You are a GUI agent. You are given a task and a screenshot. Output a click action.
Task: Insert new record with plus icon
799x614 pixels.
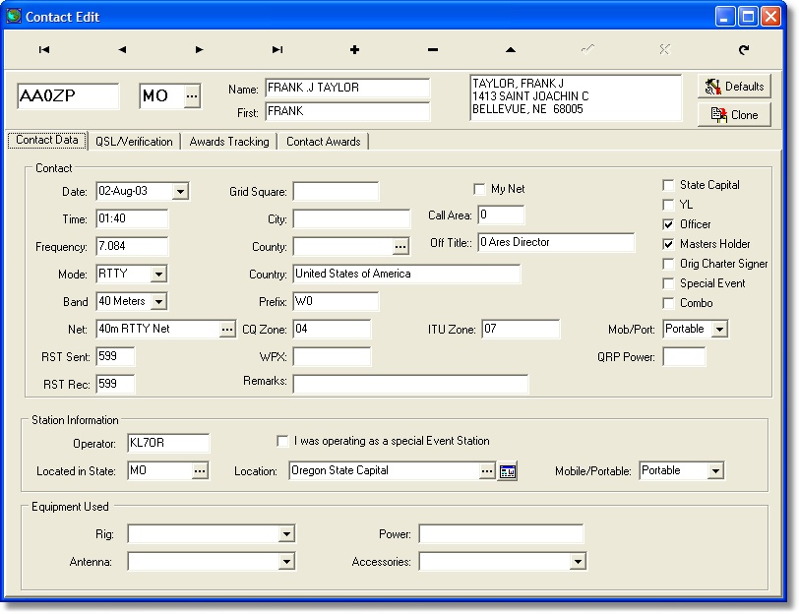(x=354, y=49)
